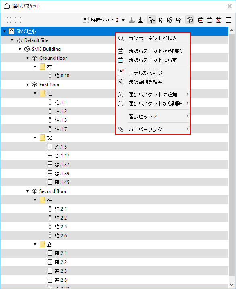Collapse the 窓 folder under Second floor
This screenshot has height=289, width=236.
[x=35, y=244]
